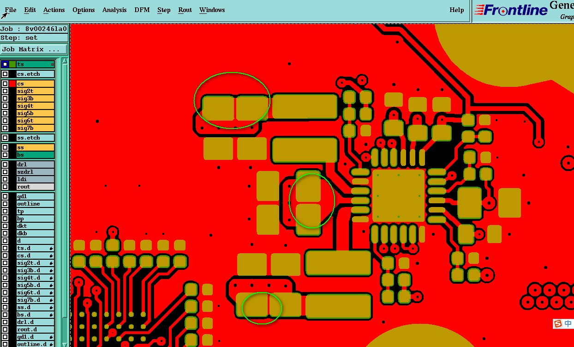Open the Windows menu
The image size is (574, 347).
[212, 10]
